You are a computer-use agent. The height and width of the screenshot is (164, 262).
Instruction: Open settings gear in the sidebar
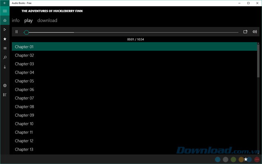(x=5, y=85)
